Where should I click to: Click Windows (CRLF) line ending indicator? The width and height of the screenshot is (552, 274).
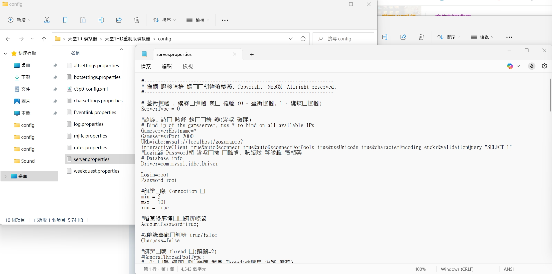457,269
